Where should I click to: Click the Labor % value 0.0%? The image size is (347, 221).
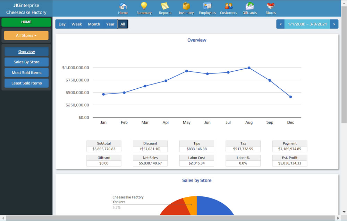(x=243, y=163)
